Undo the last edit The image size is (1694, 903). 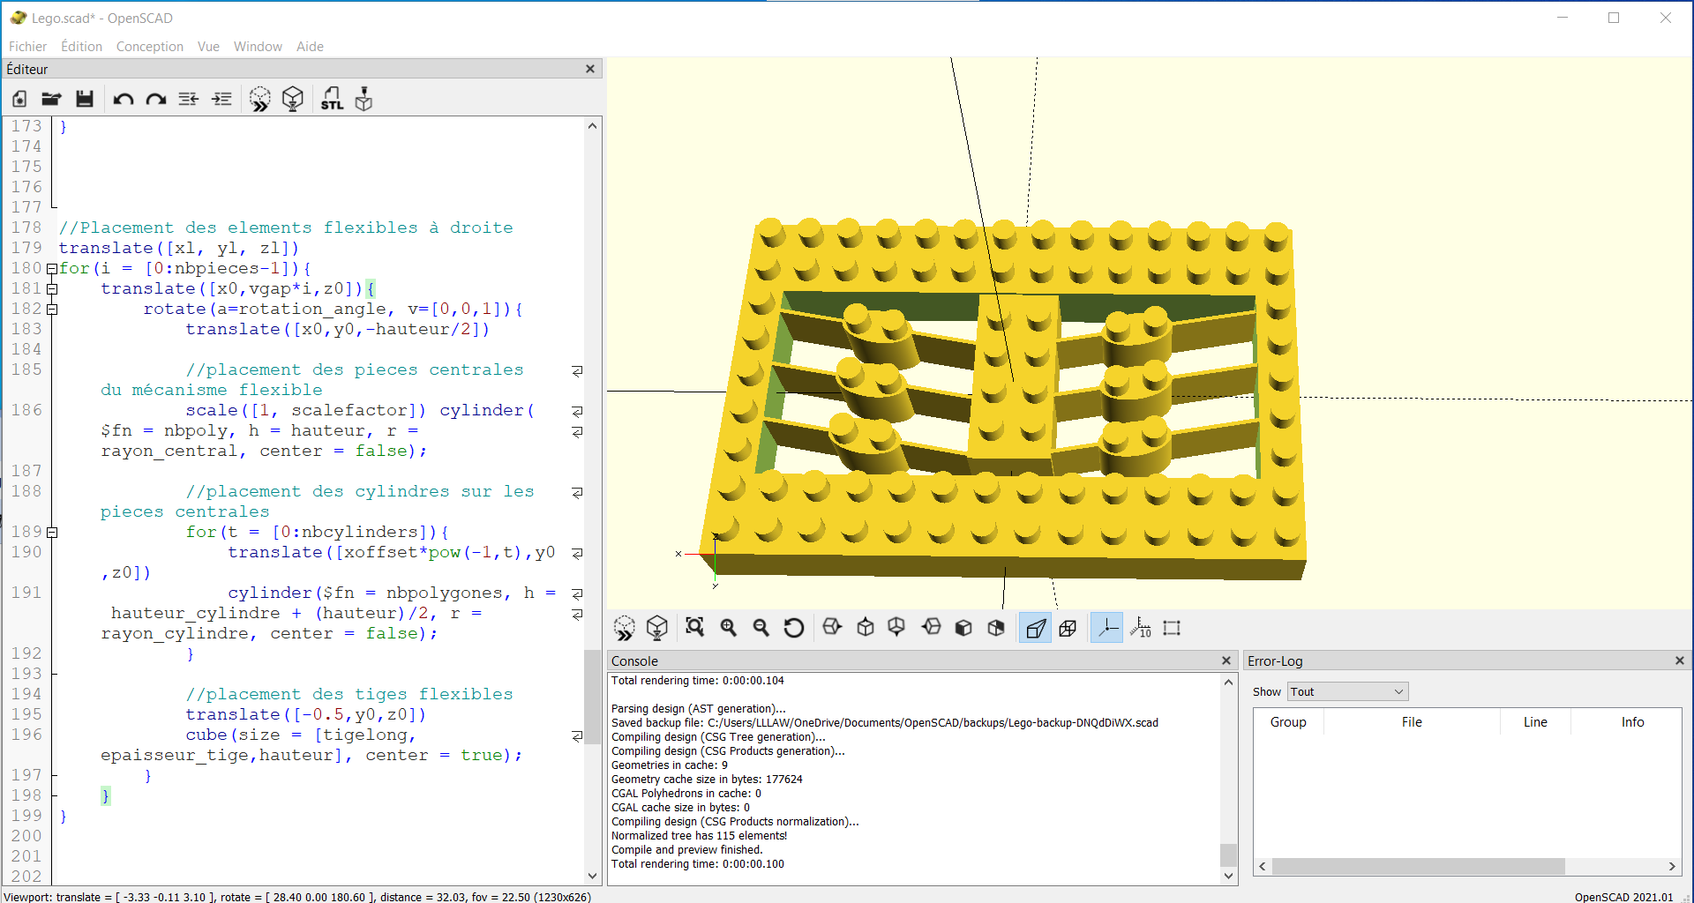124,99
